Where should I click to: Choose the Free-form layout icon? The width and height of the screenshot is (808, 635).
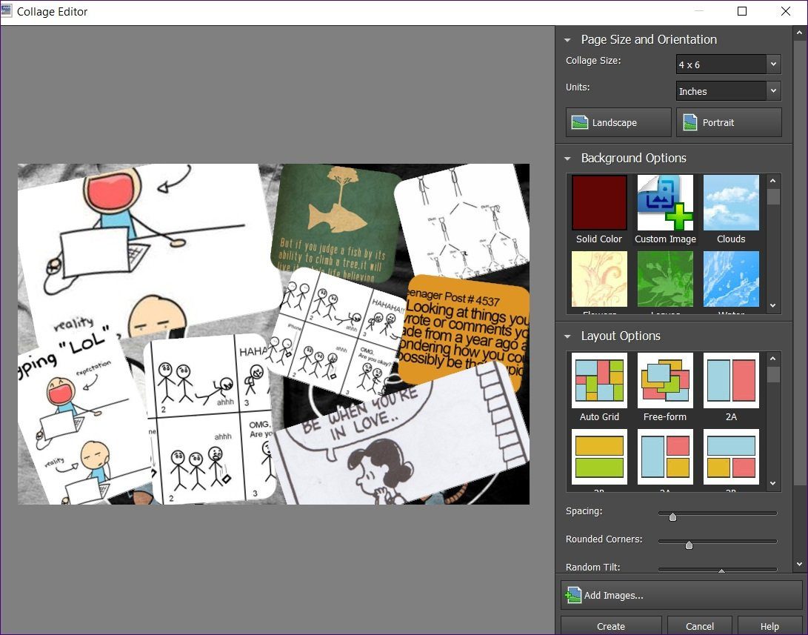pyautogui.click(x=665, y=381)
